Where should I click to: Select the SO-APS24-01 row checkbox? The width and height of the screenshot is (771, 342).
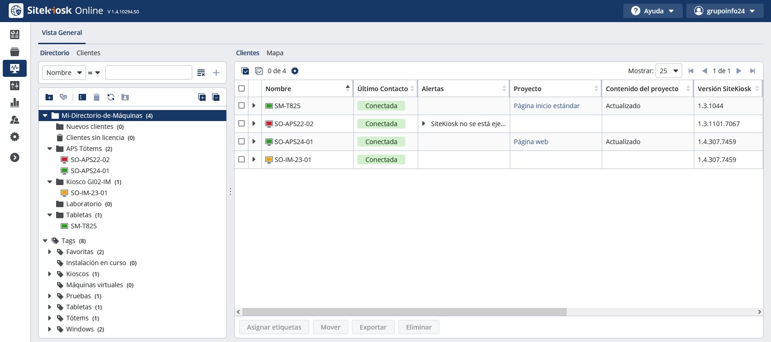click(x=242, y=142)
